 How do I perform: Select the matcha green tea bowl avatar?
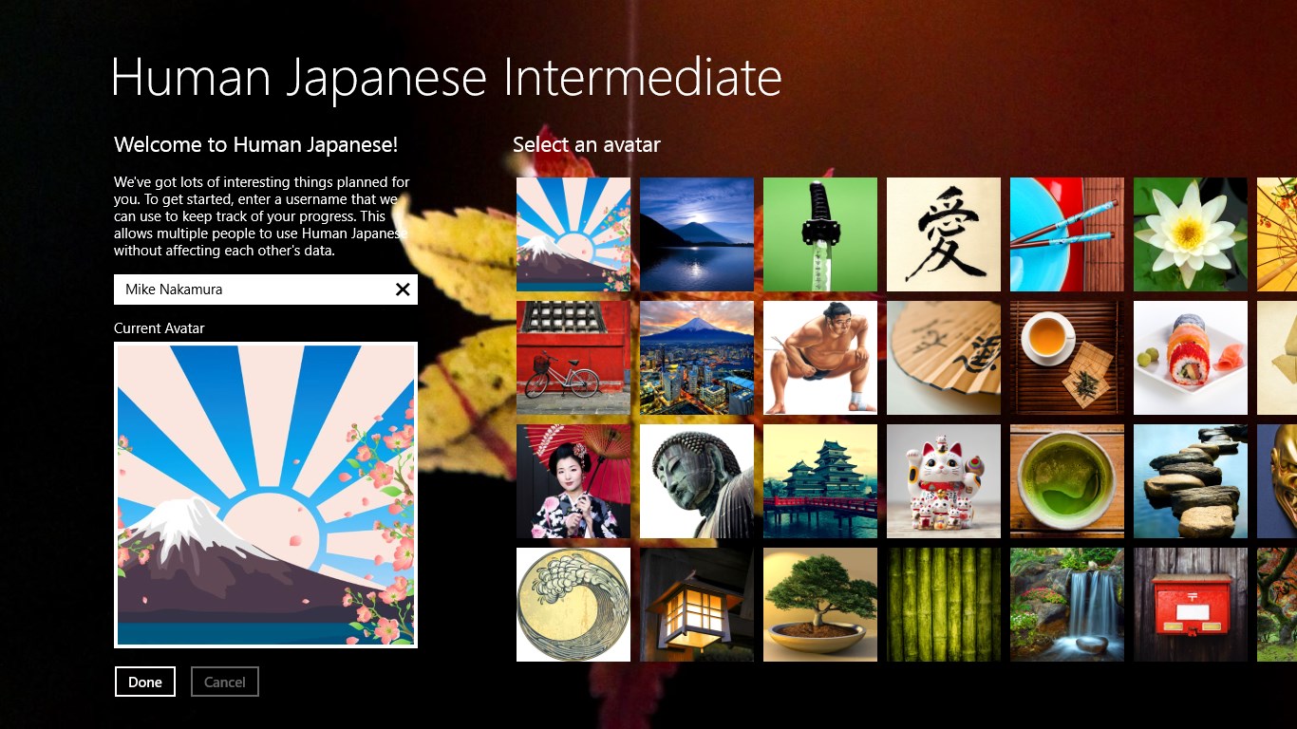[x=1066, y=481]
